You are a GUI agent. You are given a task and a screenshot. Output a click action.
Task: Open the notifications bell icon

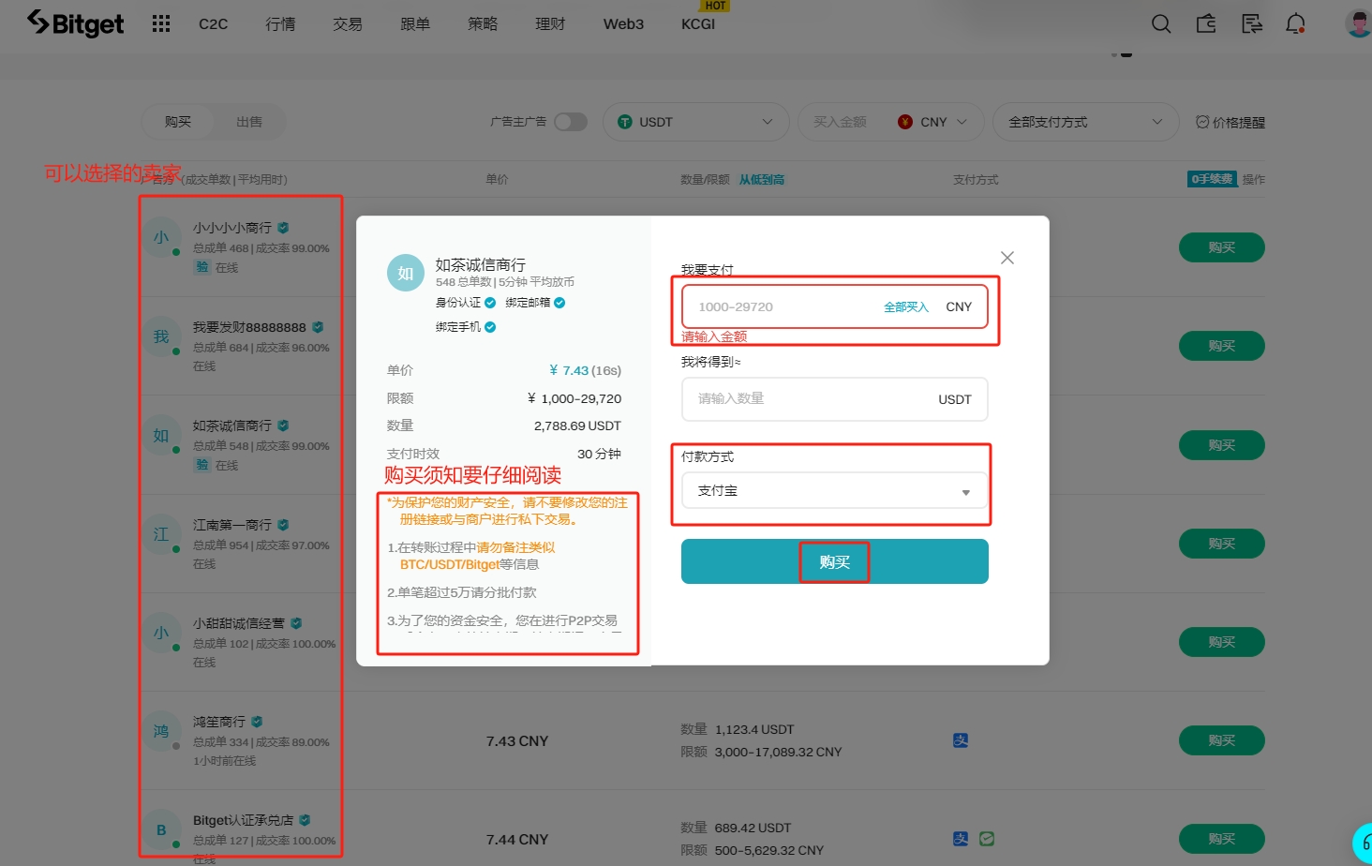pos(1296,23)
